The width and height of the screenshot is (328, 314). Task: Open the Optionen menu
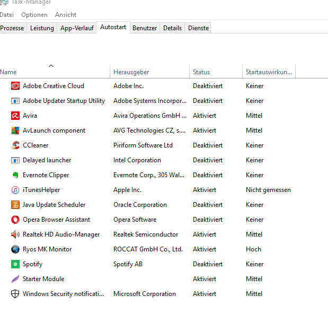[x=34, y=15]
